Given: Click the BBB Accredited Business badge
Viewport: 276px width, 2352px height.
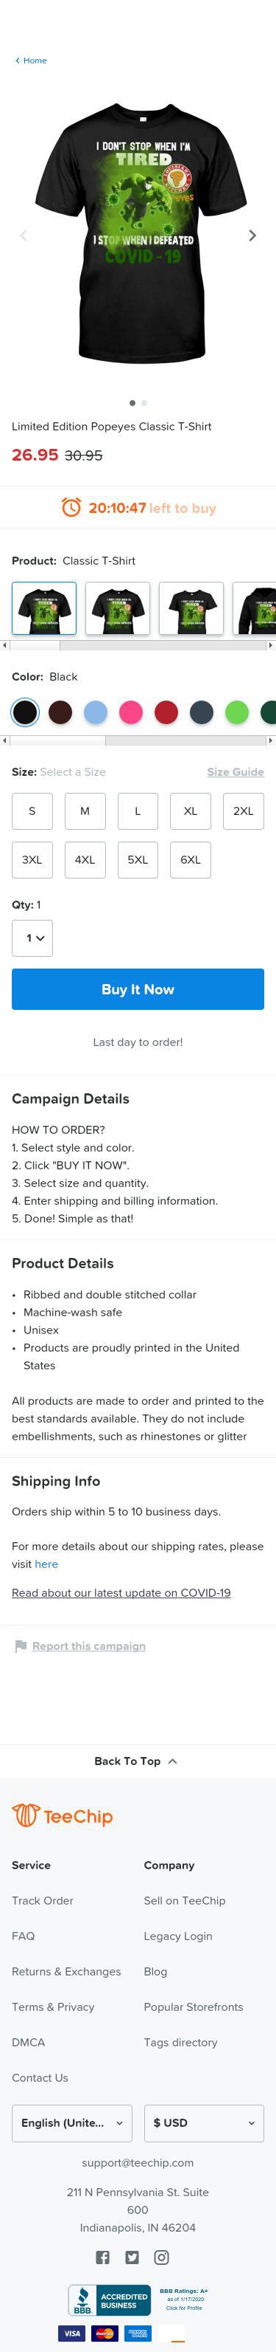Looking at the screenshot, I should click(x=110, y=2300).
